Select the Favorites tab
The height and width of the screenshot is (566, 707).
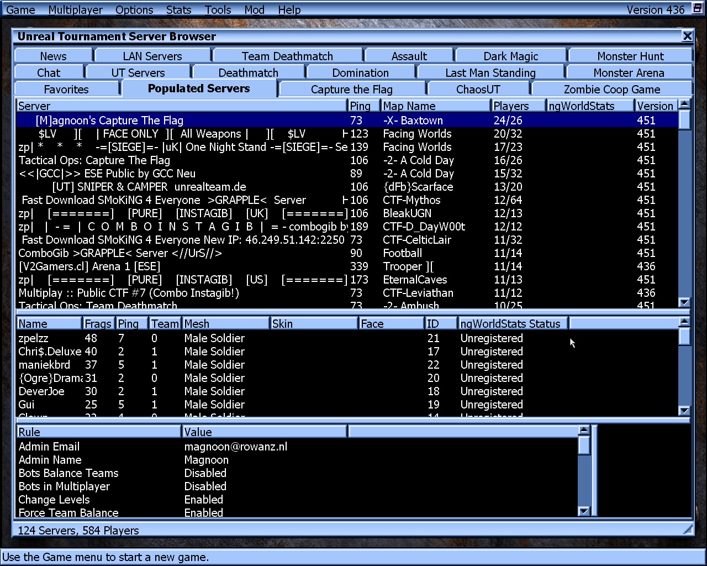coord(66,89)
